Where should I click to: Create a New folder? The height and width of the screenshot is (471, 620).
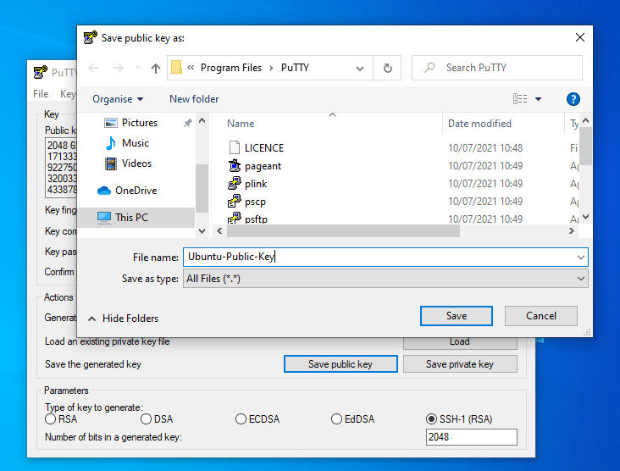pyautogui.click(x=194, y=99)
